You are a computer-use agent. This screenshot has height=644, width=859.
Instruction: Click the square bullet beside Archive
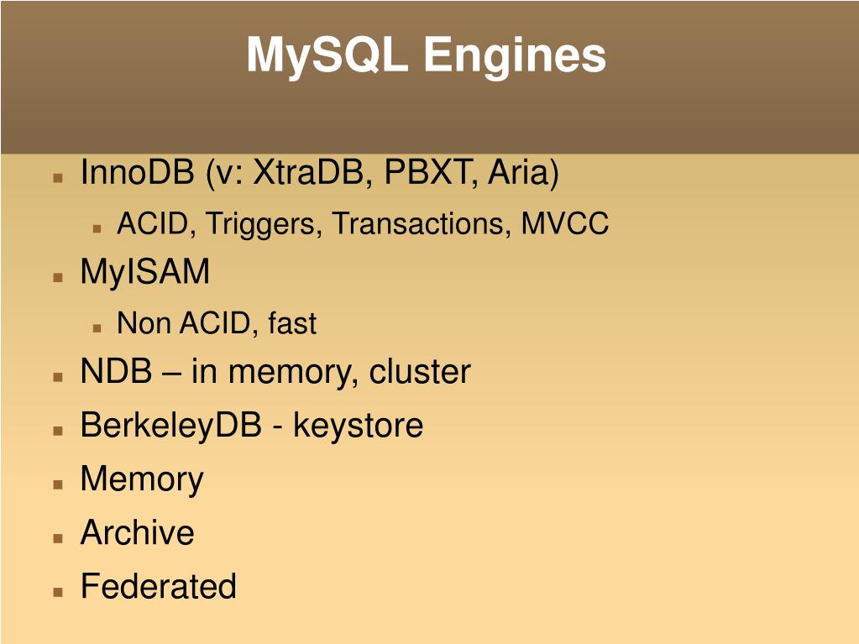tap(58, 537)
